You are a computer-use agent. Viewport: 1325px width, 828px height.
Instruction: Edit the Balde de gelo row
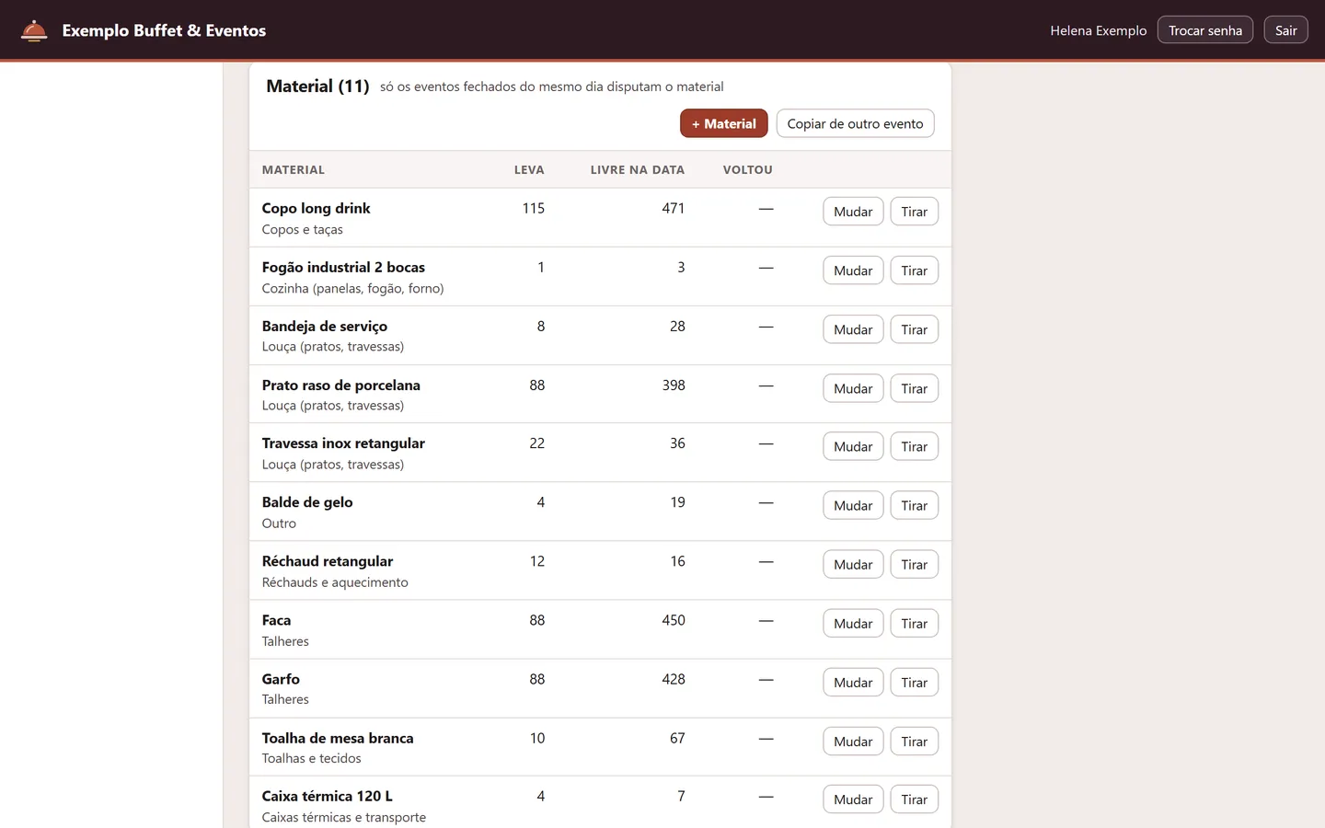tap(853, 505)
